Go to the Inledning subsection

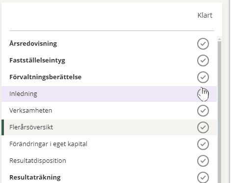pyautogui.click(x=23, y=94)
